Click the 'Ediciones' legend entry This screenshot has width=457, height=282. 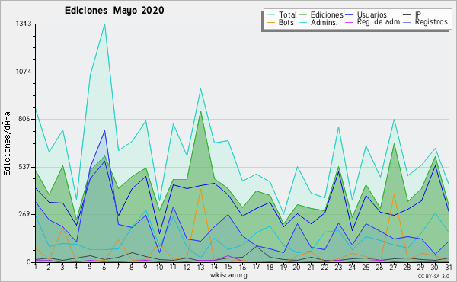pos(327,14)
